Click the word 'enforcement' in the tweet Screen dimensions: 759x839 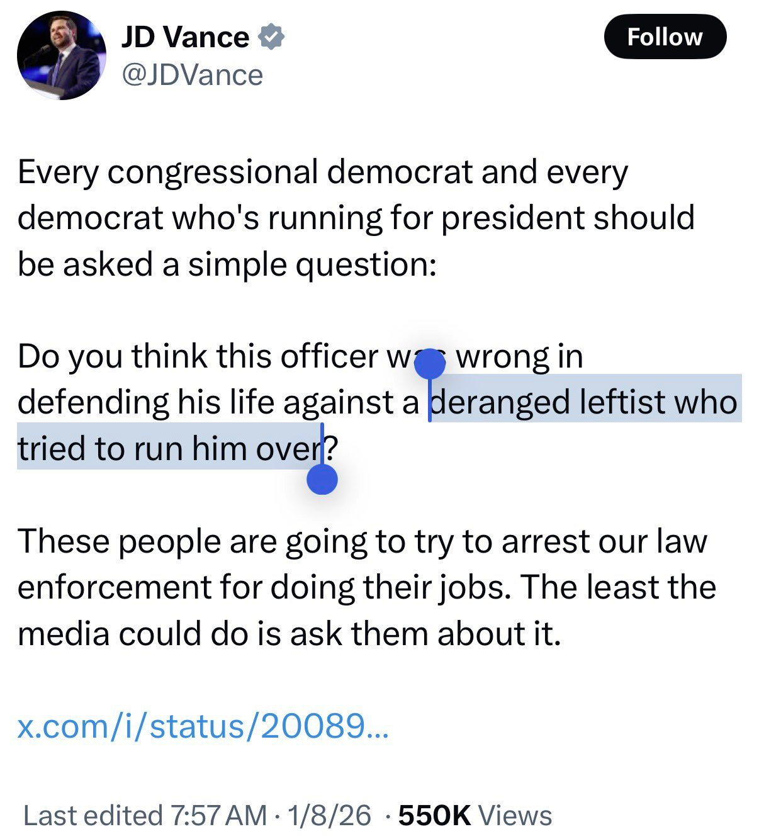click(x=113, y=587)
